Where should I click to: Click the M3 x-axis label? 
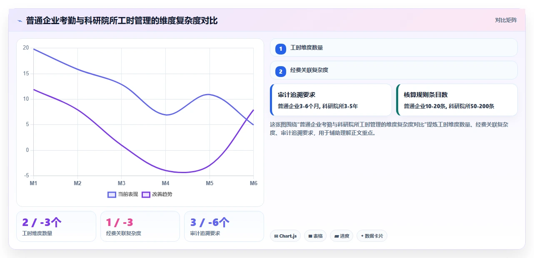(x=122, y=183)
